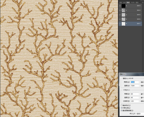Click the Ctrl+3 shortcut row text
The height and width of the screenshot is (117, 144).
[139, 6]
